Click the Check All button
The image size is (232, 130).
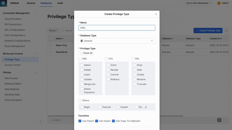point(86,53)
